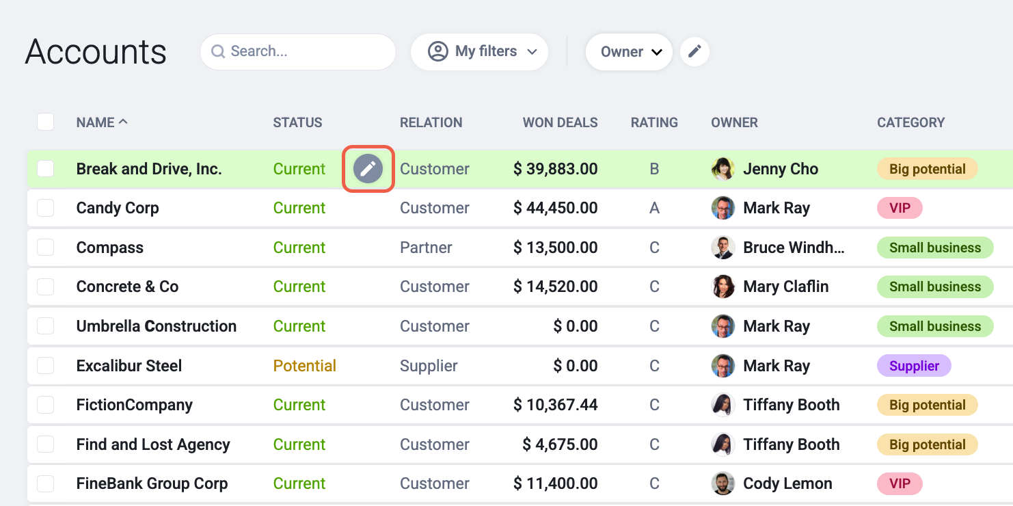Open the Concrete & Co account
This screenshot has width=1013, height=506.
coord(127,287)
